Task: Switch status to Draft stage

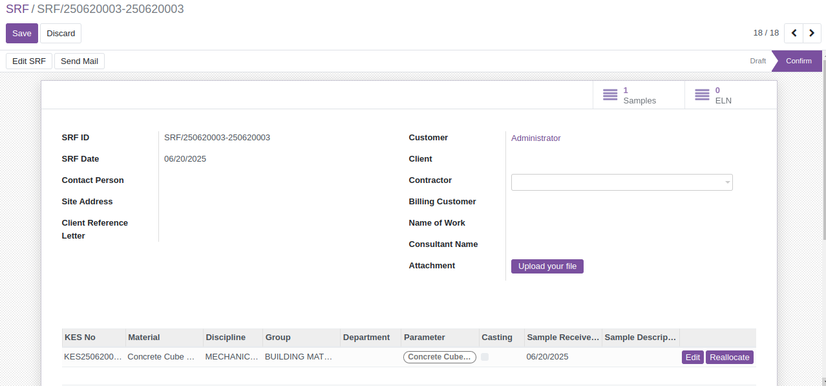Action: tap(757, 61)
